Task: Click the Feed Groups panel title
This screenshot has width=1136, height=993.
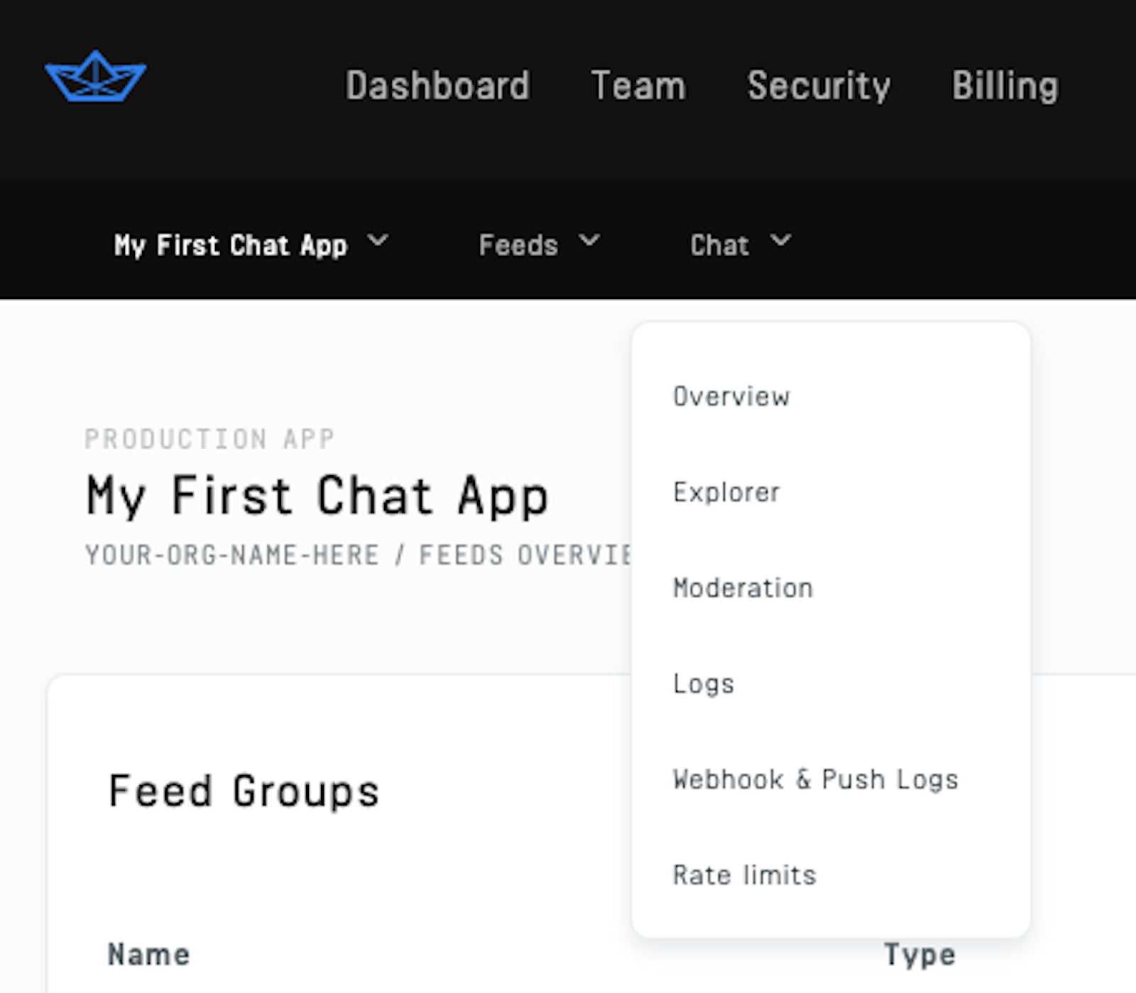Action: point(243,790)
